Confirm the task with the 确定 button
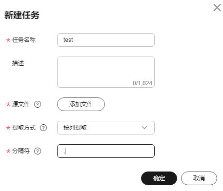The image size is (223, 191). (x=159, y=178)
